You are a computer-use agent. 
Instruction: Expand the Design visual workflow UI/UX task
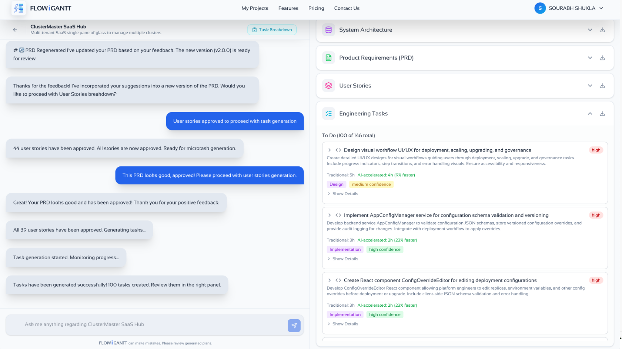[329, 150]
